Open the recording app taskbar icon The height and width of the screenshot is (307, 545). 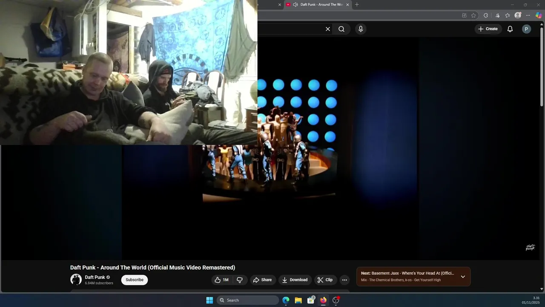336,300
